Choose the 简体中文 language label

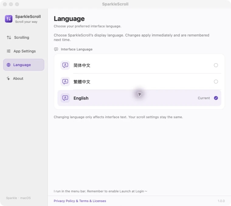click(82, 65)
